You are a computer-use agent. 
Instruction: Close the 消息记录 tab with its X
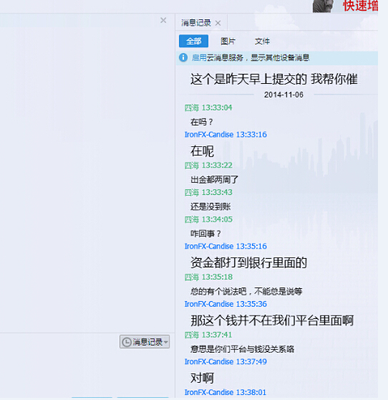click(218, 23)
